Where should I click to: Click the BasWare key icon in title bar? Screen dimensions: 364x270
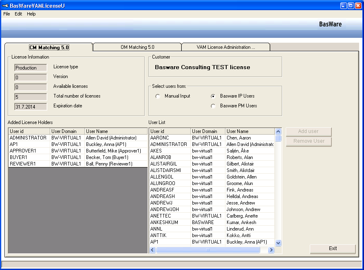[x=5, y=6]
